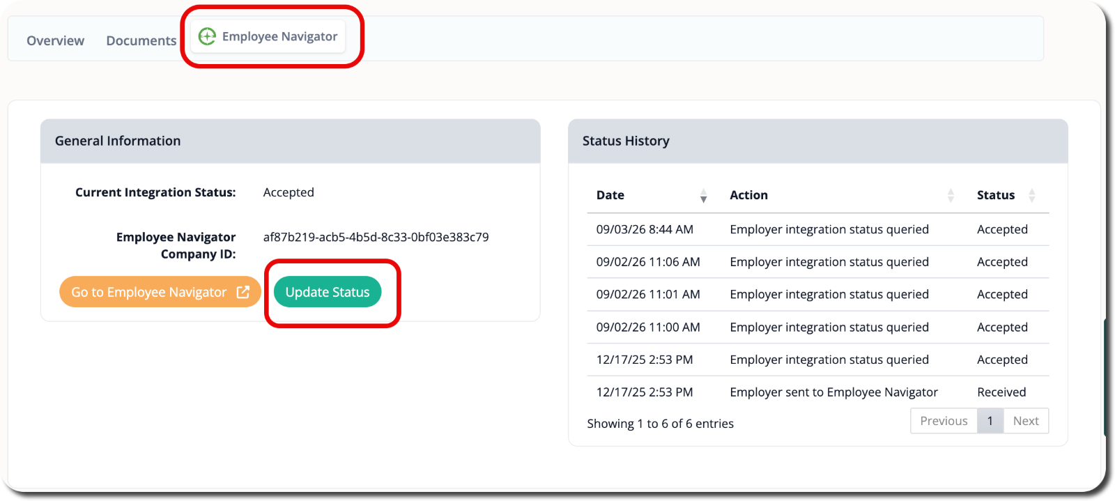1115x501 pixels.
Task: Select page 1 in pagination
Action: click(x=990, y=421)
